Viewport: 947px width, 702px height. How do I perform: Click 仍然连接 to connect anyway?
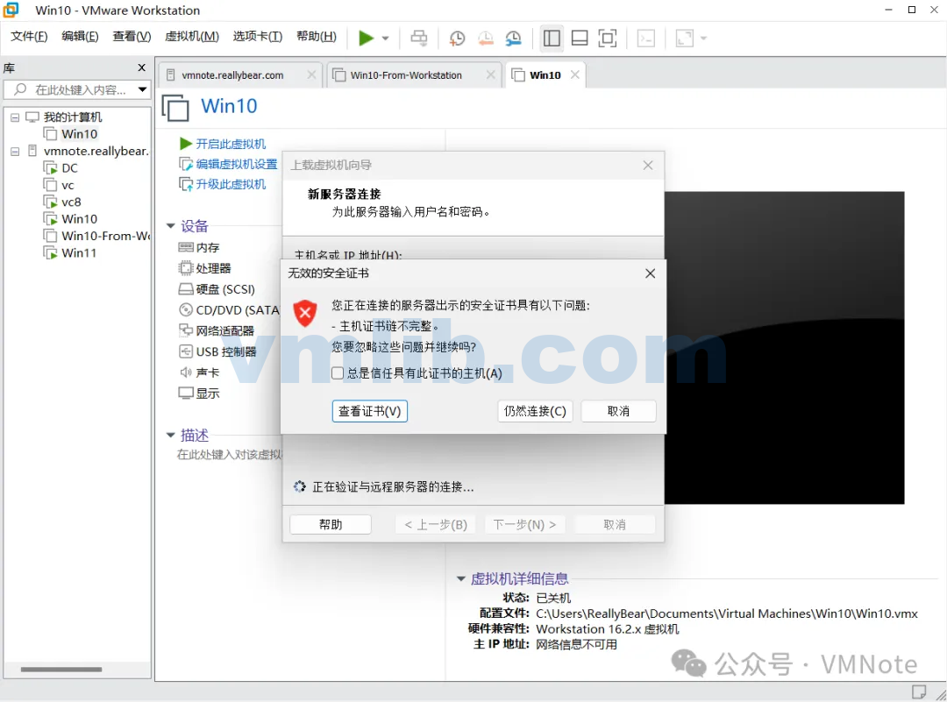pos(535,410)
